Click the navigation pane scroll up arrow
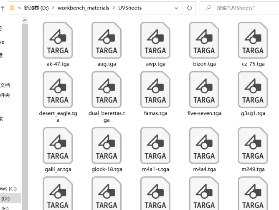279x210 pixels. 25,20
